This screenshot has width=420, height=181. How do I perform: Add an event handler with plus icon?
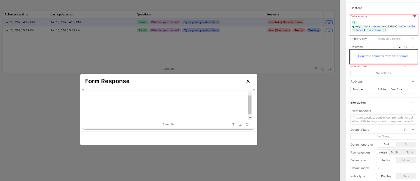(x=413, y=111)
